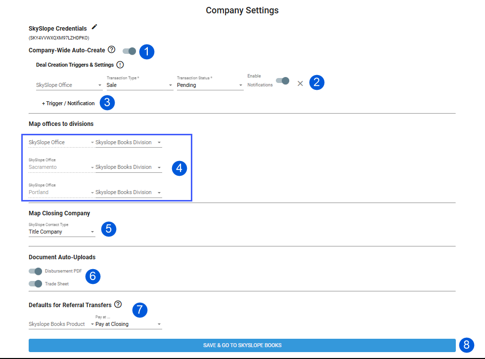Click the credentials key SKY4VVWXQXM97LZHDPKO text

tap(59, 38)
